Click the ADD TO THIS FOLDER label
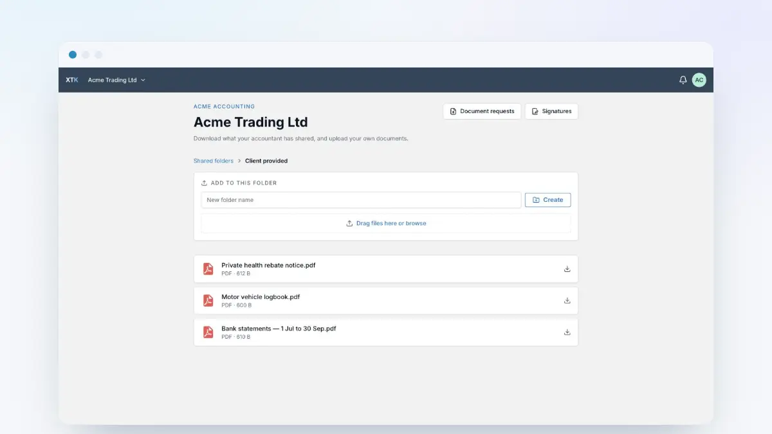This screenshot has height=434, width=772. click(x=244, y=183)
